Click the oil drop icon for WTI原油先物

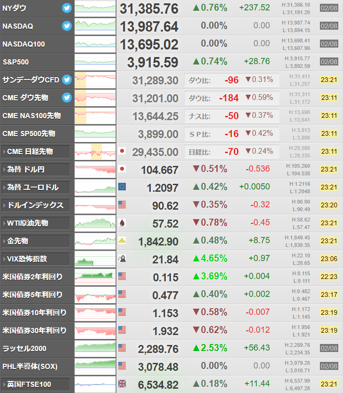click(x=122, y=222)
